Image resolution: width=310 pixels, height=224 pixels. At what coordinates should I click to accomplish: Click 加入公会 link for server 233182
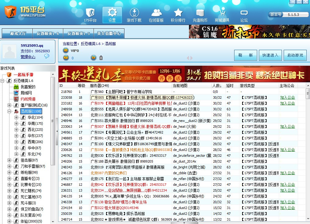287,103
